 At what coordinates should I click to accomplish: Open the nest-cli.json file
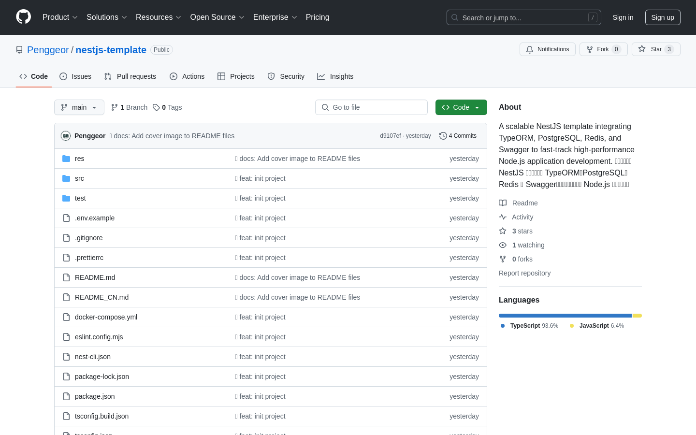(x=93, y=357)
